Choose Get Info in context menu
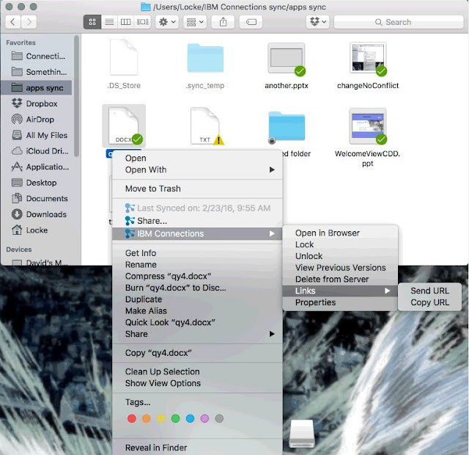 point(197,253)
